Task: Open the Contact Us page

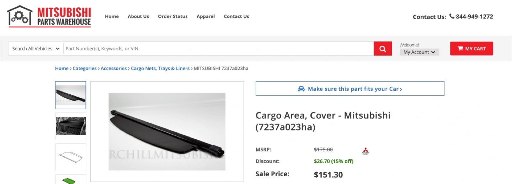Action: click(236, 16)
